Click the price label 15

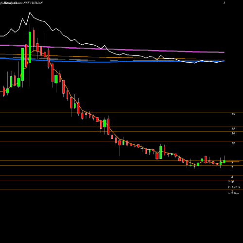pyautogui.click(x=233, y=129)
